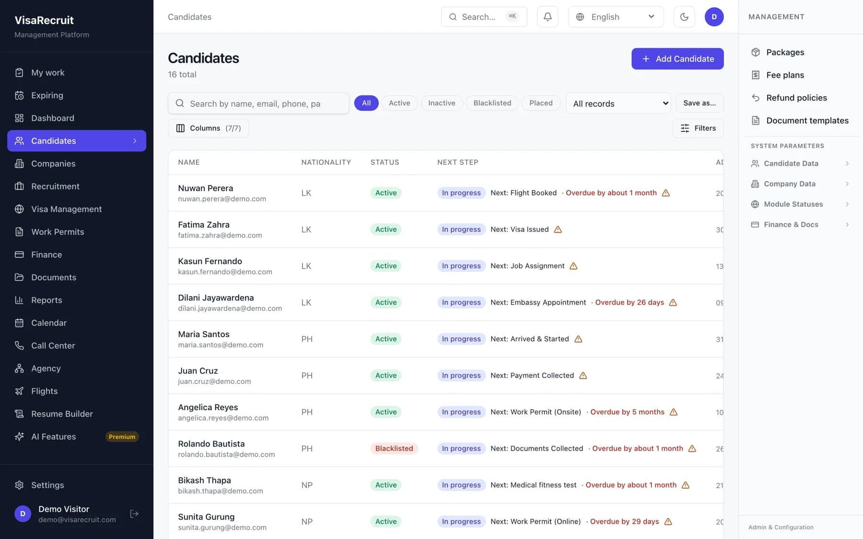Click warning icon in Maria Santos row
The image size is (863, 539).
578,339
